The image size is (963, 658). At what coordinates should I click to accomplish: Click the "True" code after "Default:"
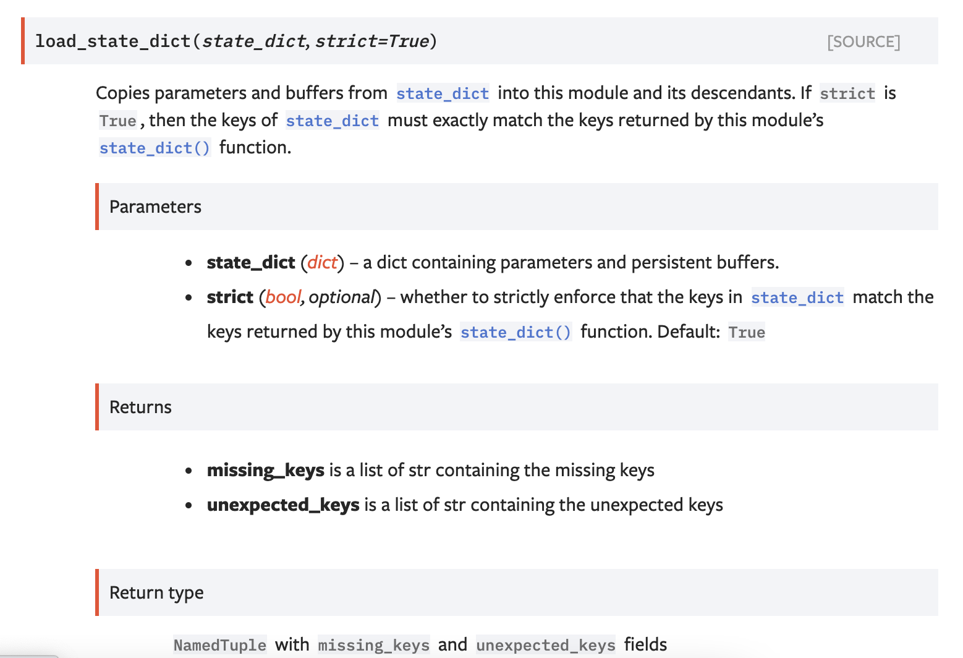746,332
